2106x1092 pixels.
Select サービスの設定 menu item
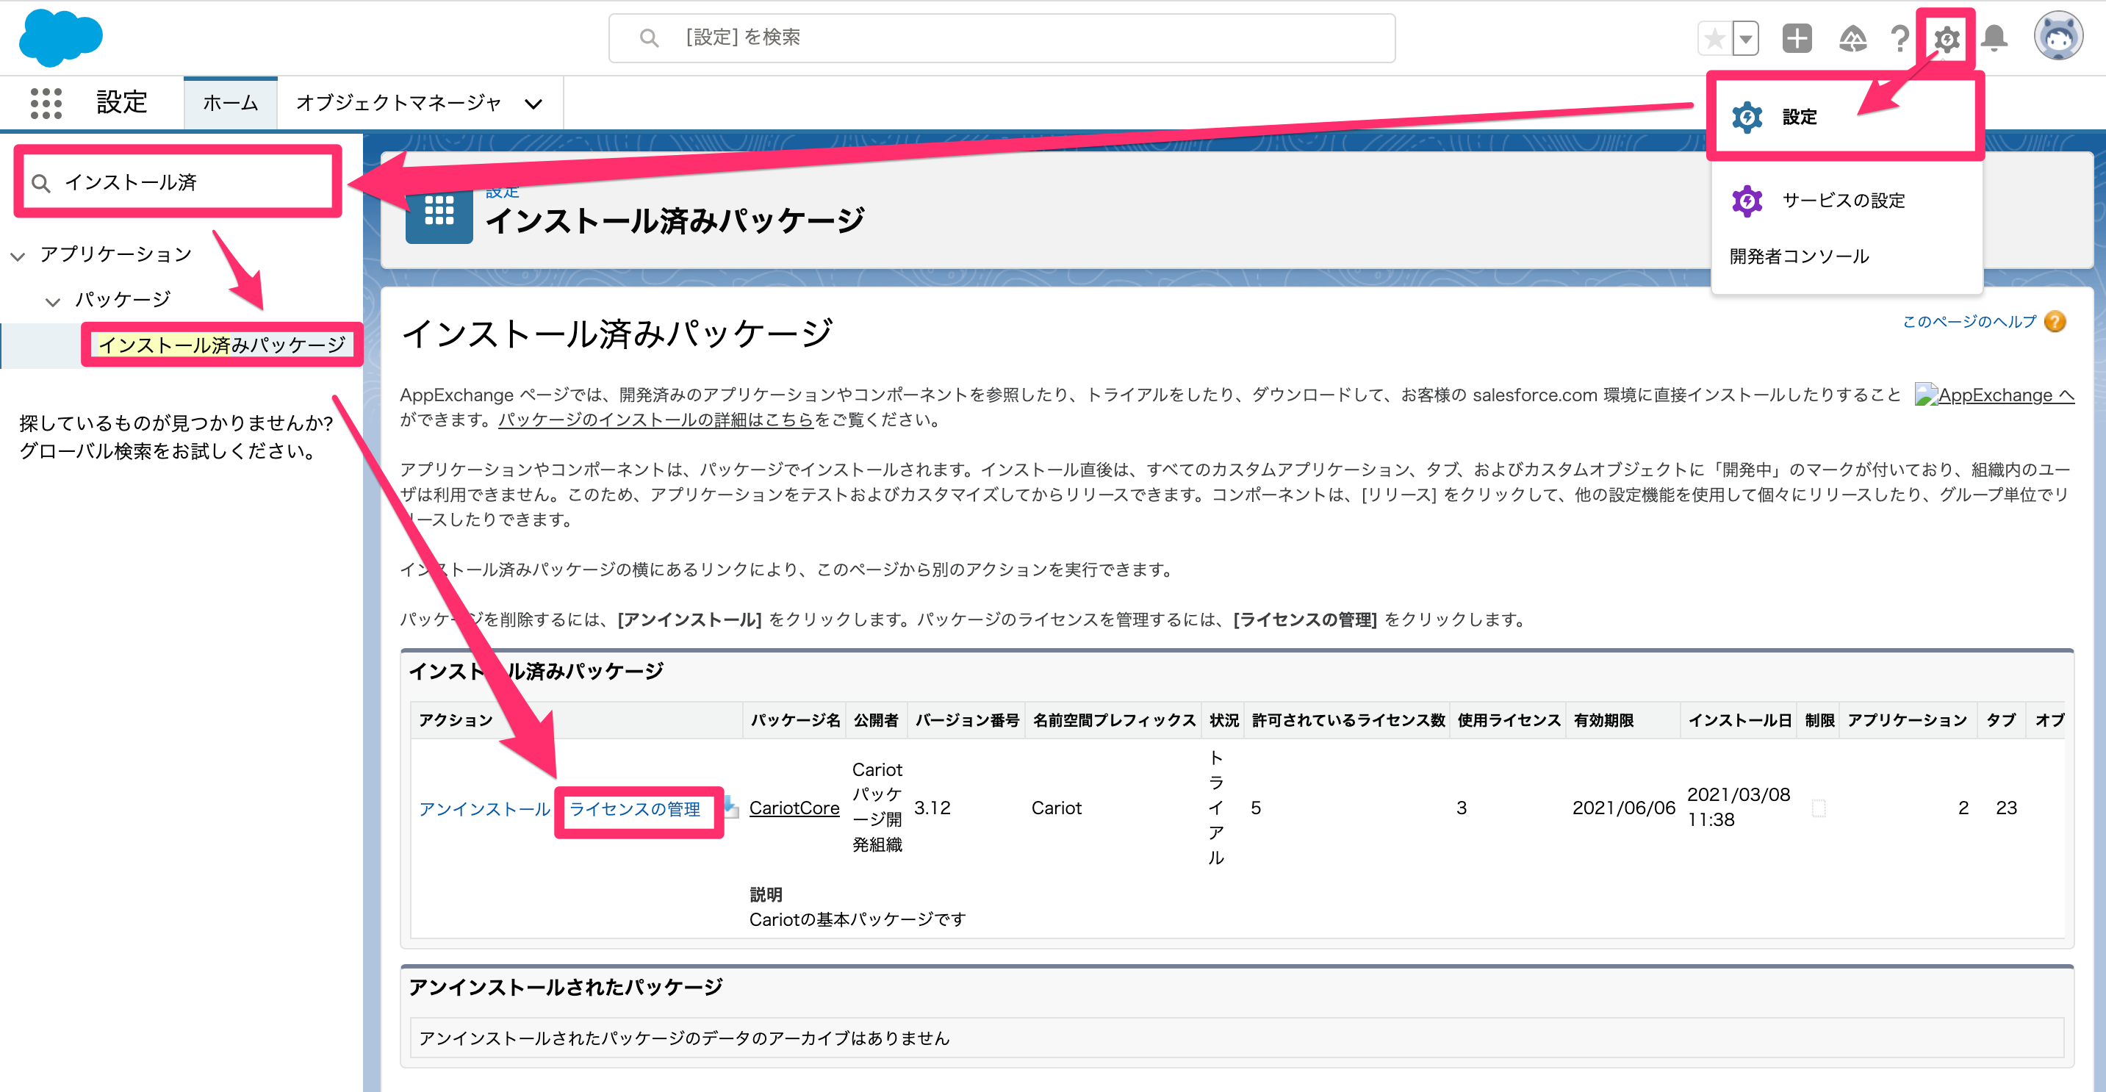click(x=1846, y=201)
